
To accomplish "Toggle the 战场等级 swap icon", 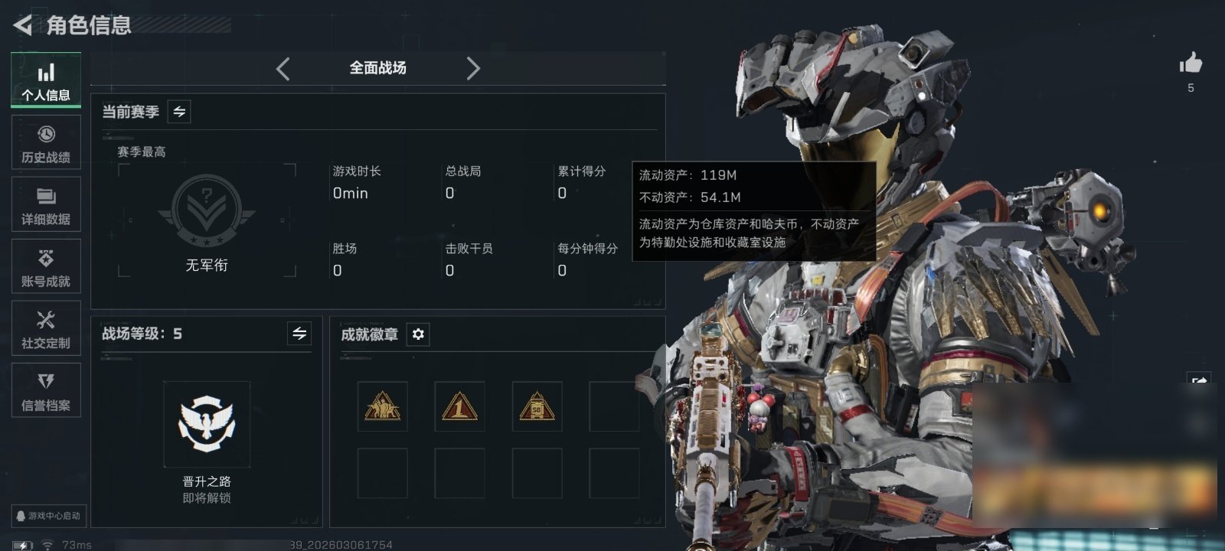I will coord(299,334).
